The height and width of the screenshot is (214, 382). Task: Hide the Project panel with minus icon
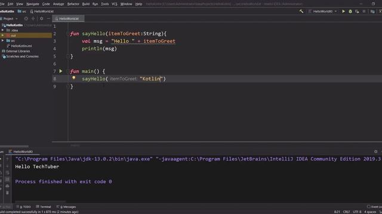(48, 18)
